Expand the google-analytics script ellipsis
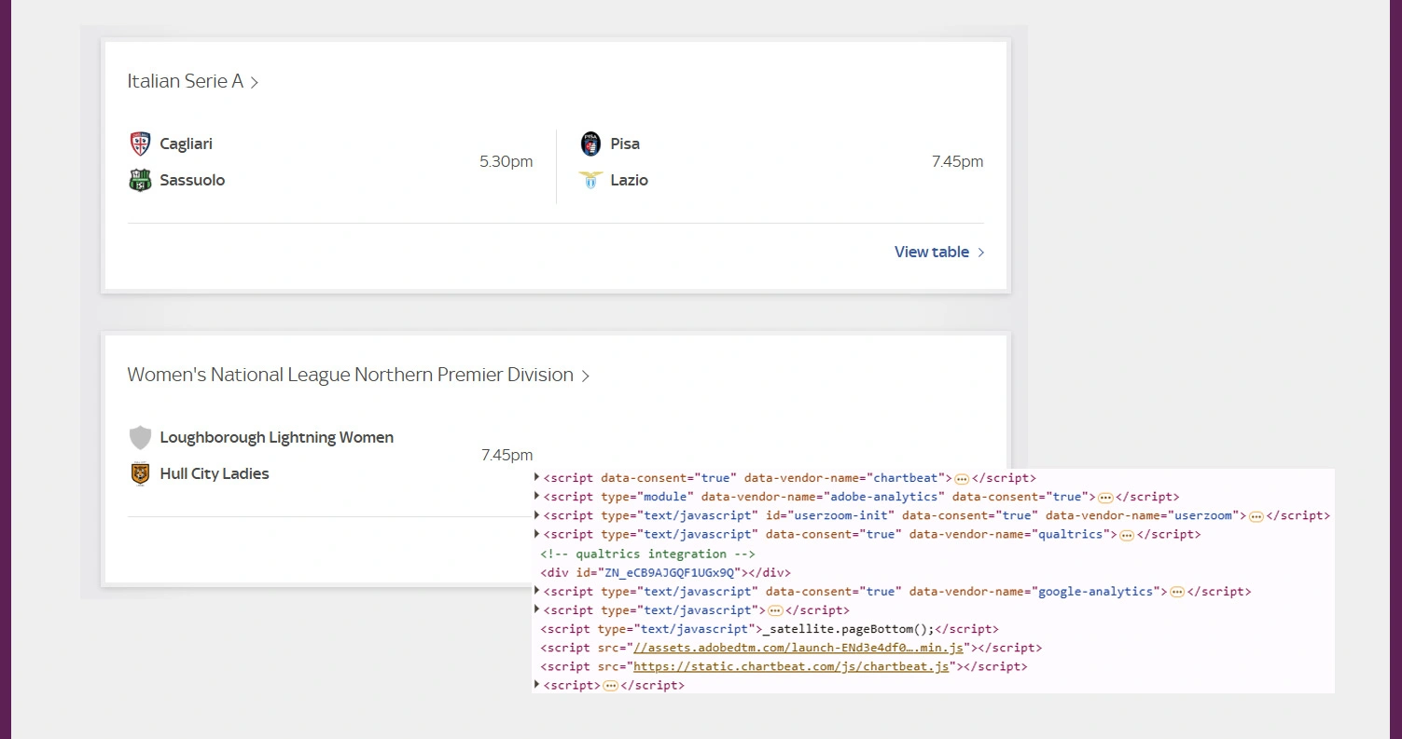1402x739 pixels. 1177,591
